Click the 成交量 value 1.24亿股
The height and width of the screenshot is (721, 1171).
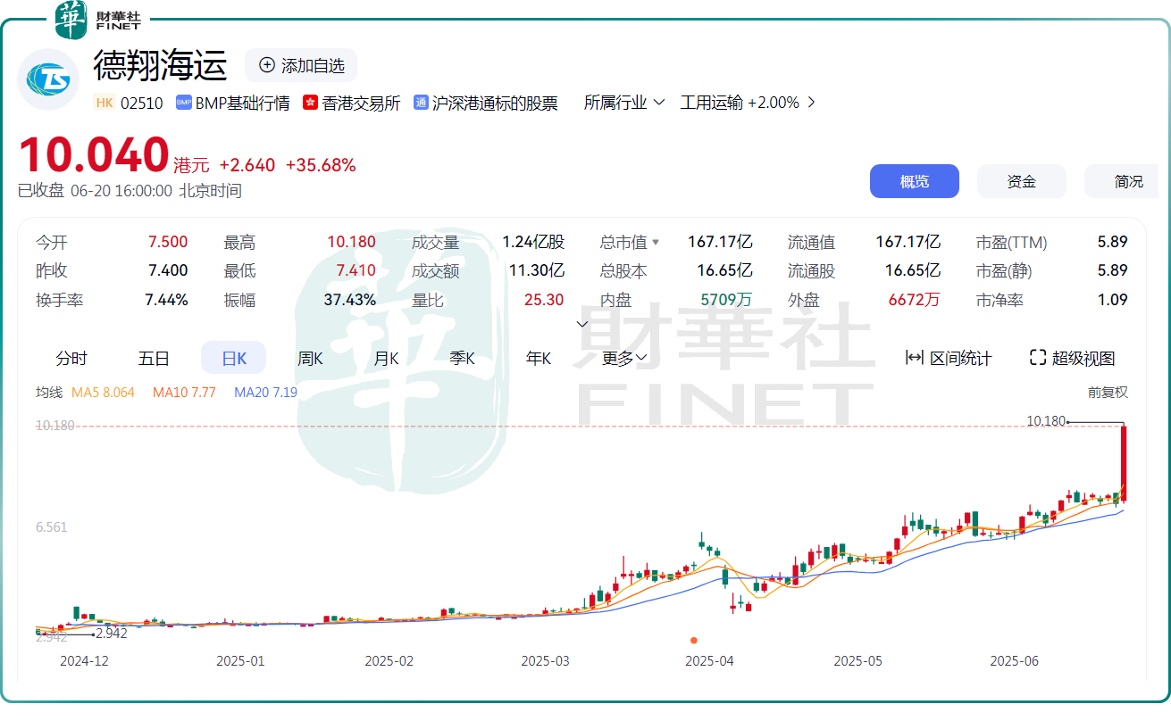(x=533, y=242)
